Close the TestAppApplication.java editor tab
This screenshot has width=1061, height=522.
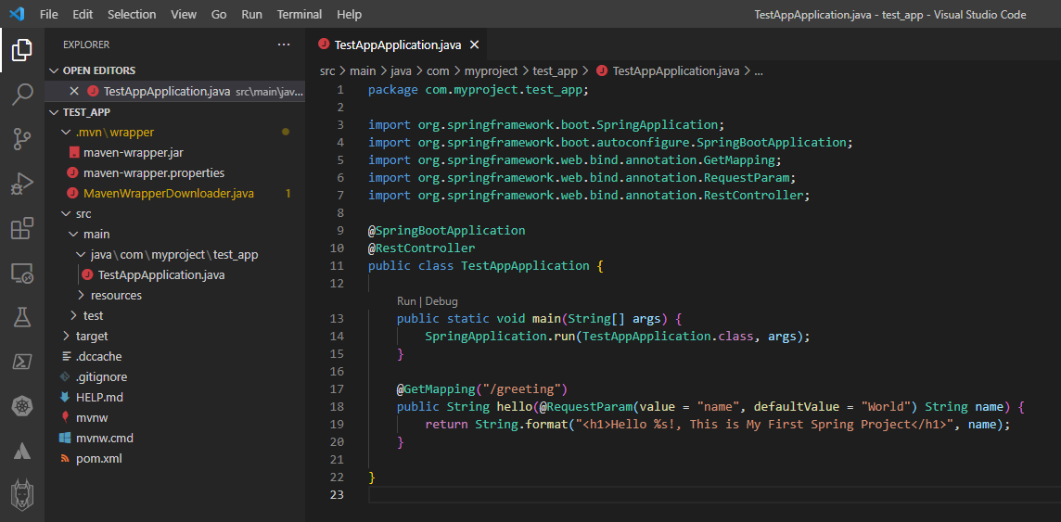pyautogui.click(x=474, y=45)
